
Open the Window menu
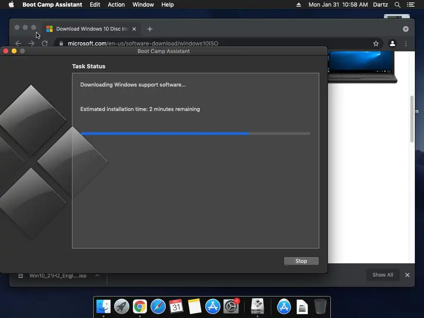pyautogui.click(x=143, y=5)
